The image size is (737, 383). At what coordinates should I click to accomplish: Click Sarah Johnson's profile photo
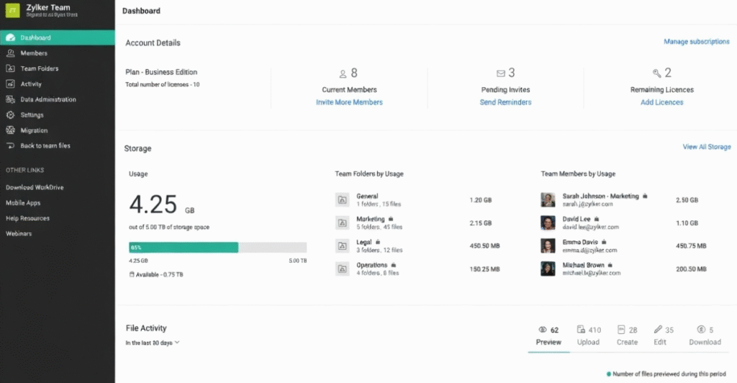pos(548,199)
